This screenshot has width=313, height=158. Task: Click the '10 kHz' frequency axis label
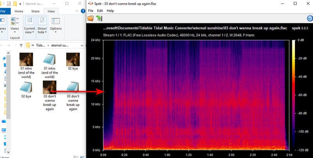click(x=95, y=104)
